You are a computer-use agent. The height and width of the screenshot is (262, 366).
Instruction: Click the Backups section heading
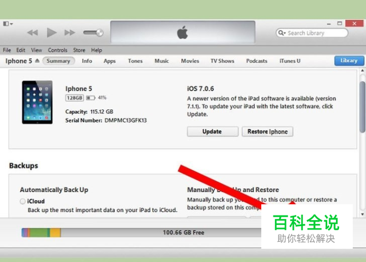point(24,166)
